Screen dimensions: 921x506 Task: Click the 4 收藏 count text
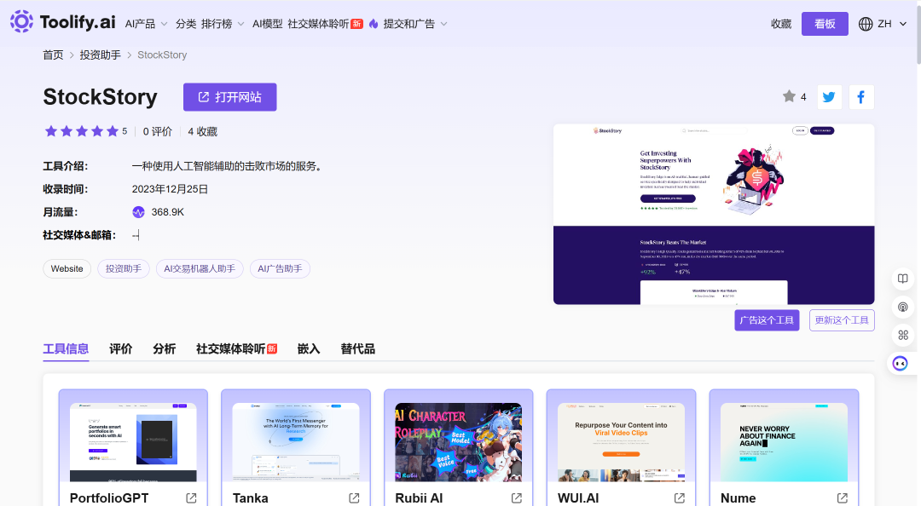203,131
